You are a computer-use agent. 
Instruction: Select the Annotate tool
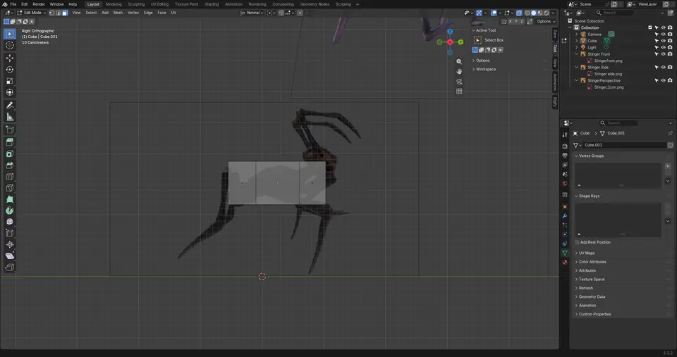point(9,106)
